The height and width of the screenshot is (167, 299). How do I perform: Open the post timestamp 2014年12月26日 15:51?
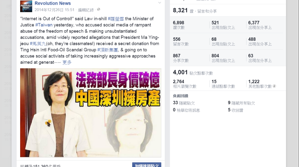[x=54, y=10]
